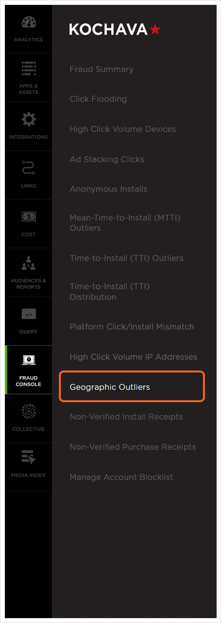Image resolution: width=221 pixels, height=623 pixels.
Task: Open the Analytics gauge icon
Action: (29, 23)
